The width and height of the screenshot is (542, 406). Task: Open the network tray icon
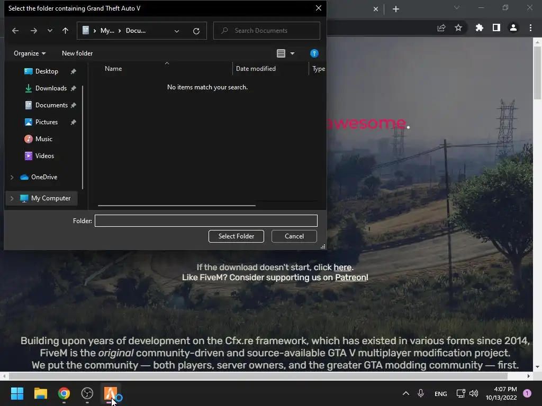tap(461, 393)
